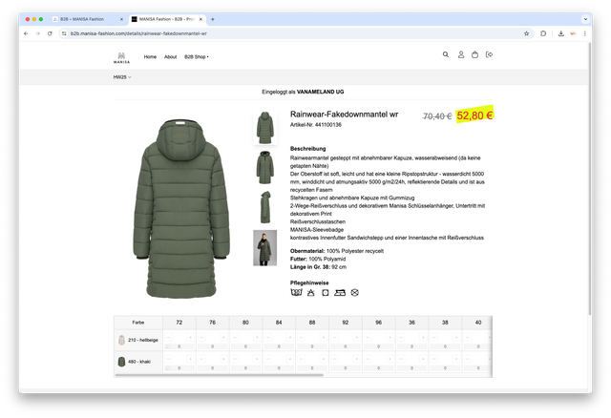Show the model photo thumbnail
Image resolution: width=611 pixels, height=418 pixels.
click(264, 247)
